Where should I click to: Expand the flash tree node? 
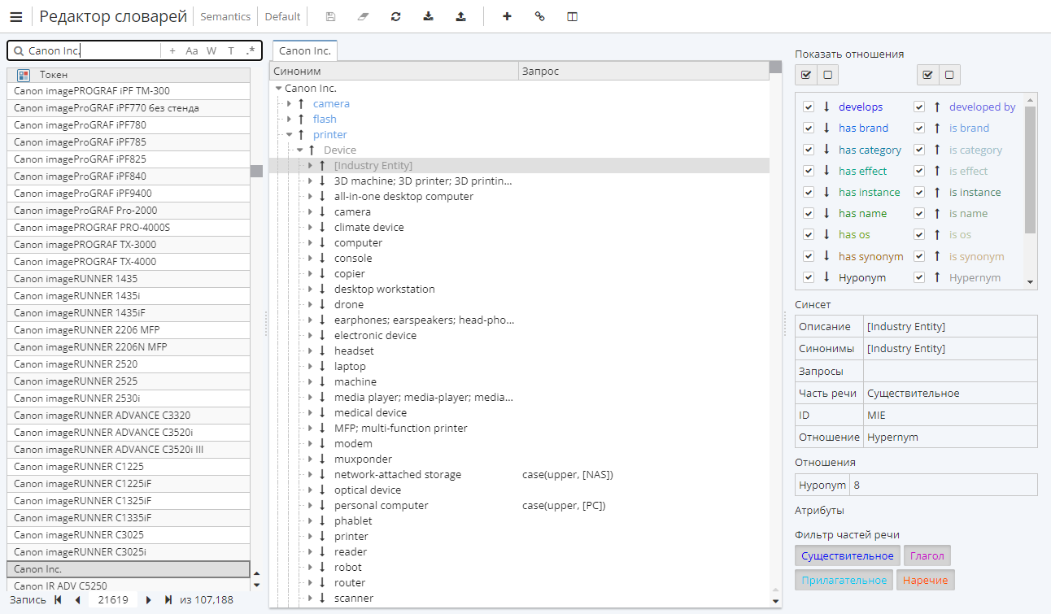click(x=289, y=119)
